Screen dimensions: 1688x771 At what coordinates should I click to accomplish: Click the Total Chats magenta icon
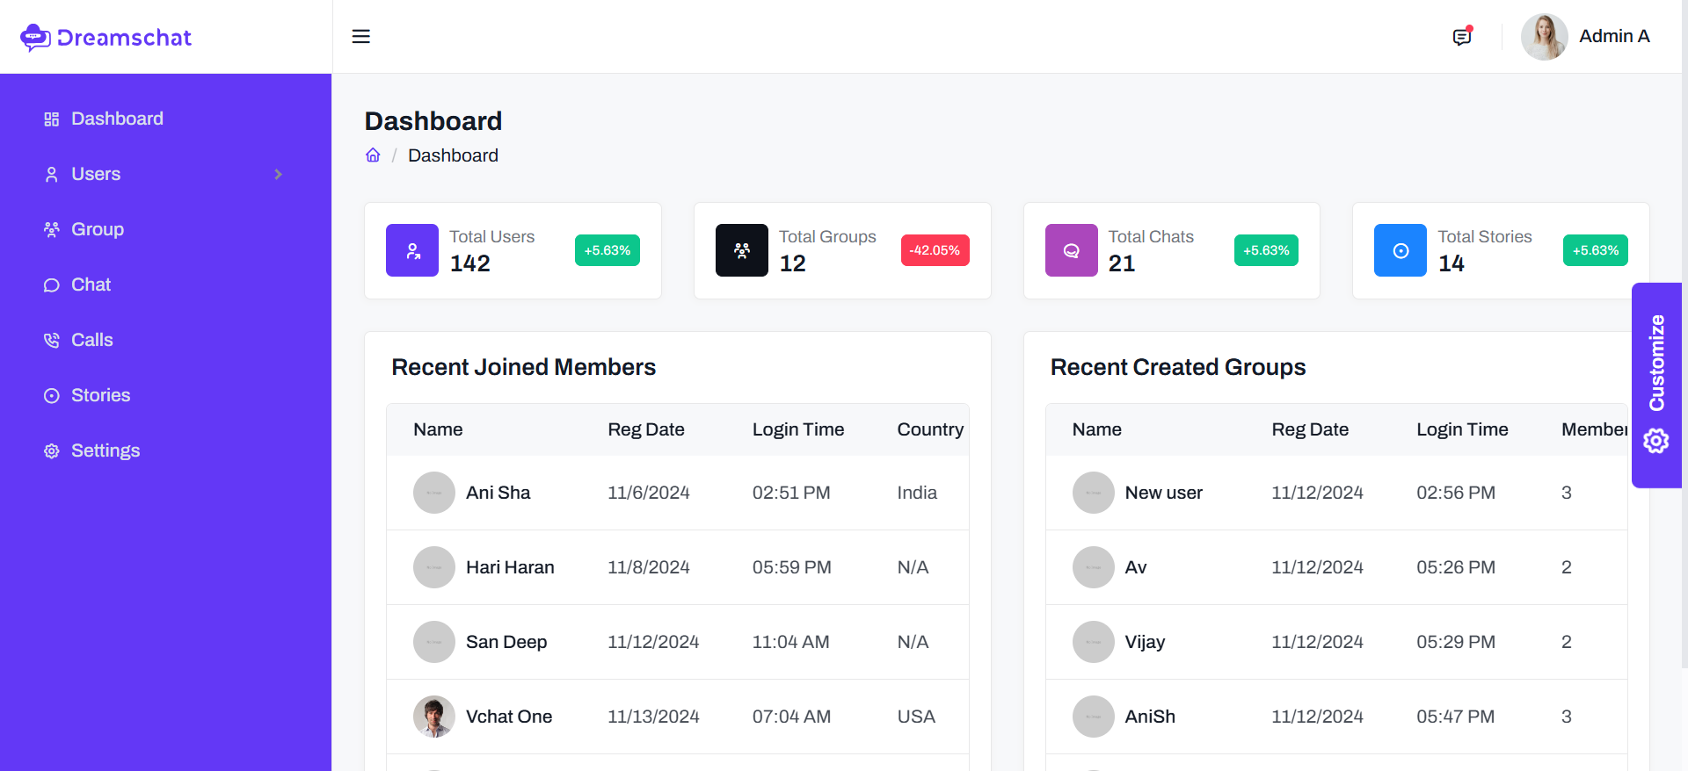tap(1072, 250)
